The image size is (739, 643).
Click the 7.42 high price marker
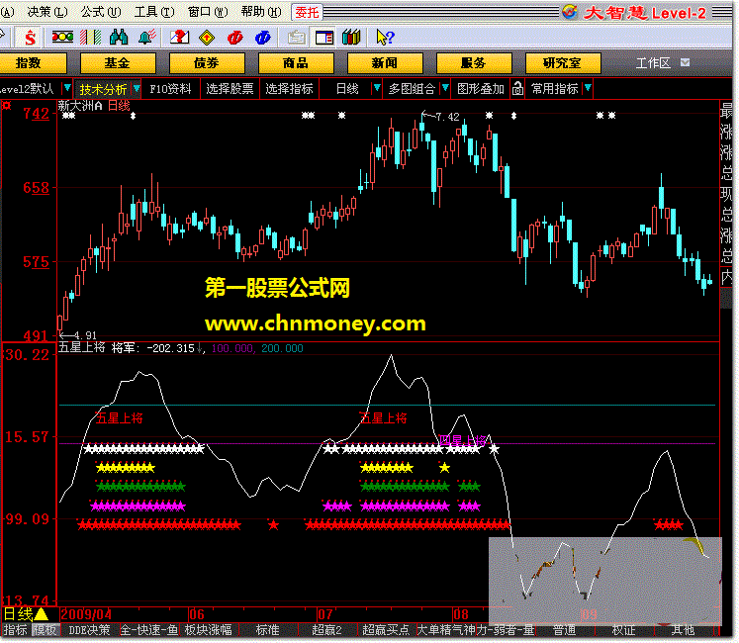point(447,117)
